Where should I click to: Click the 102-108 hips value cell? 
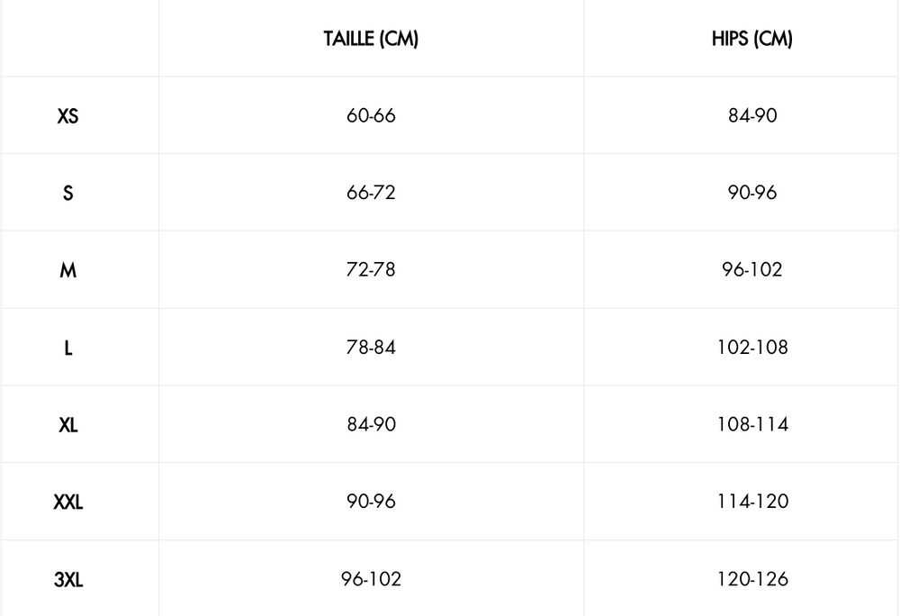[751, 348]
